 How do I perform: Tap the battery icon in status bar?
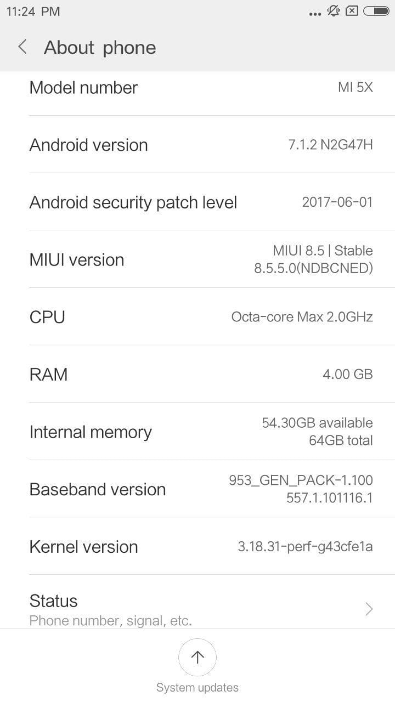pyautogui.click(x=376, y=11)
